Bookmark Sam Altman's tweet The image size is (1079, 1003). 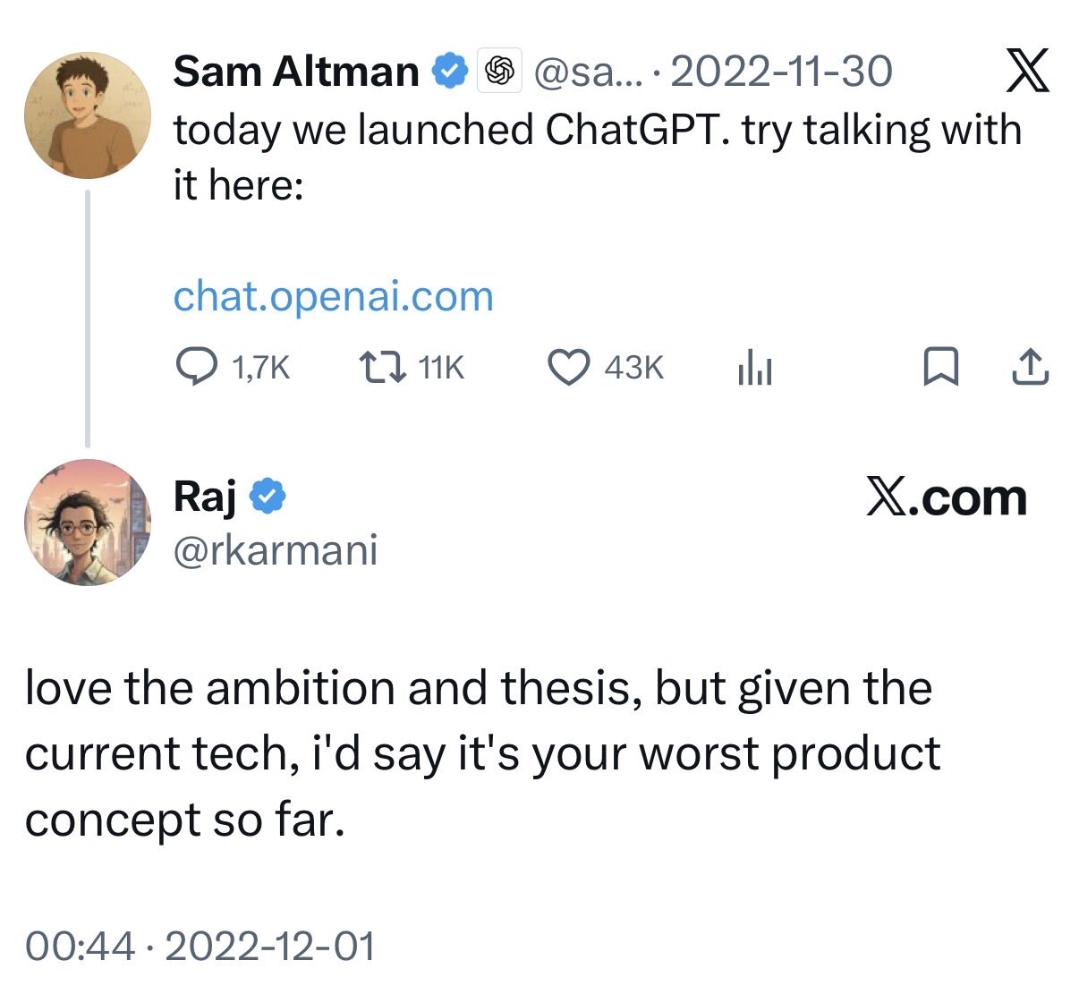(940, 367)
